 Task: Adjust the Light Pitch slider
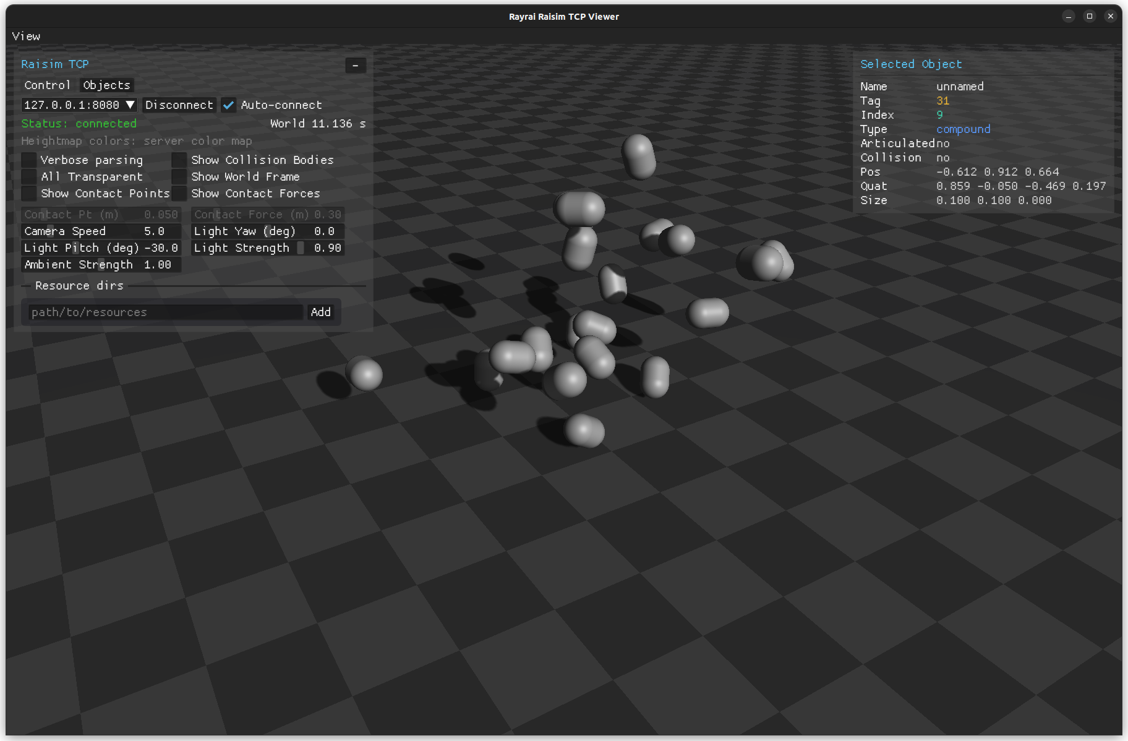point(101,247)
